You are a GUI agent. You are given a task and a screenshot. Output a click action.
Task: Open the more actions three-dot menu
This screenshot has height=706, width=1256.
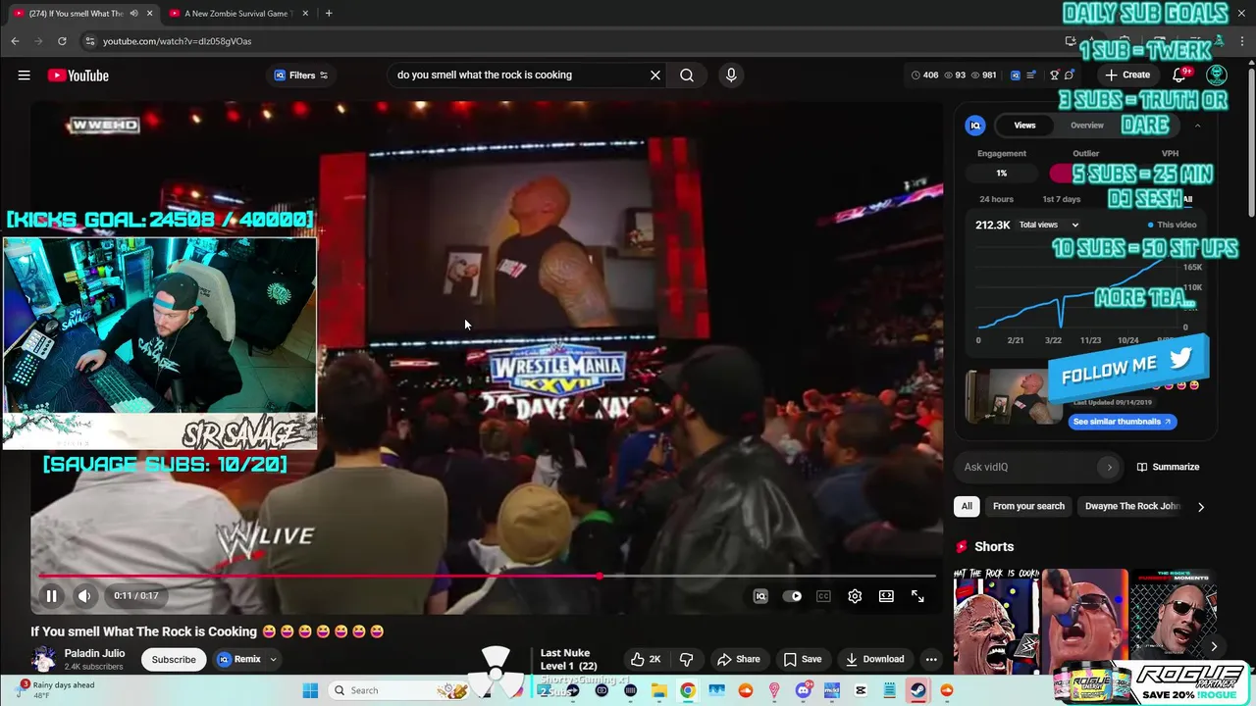pyautogui.click(x=931, y=659)
